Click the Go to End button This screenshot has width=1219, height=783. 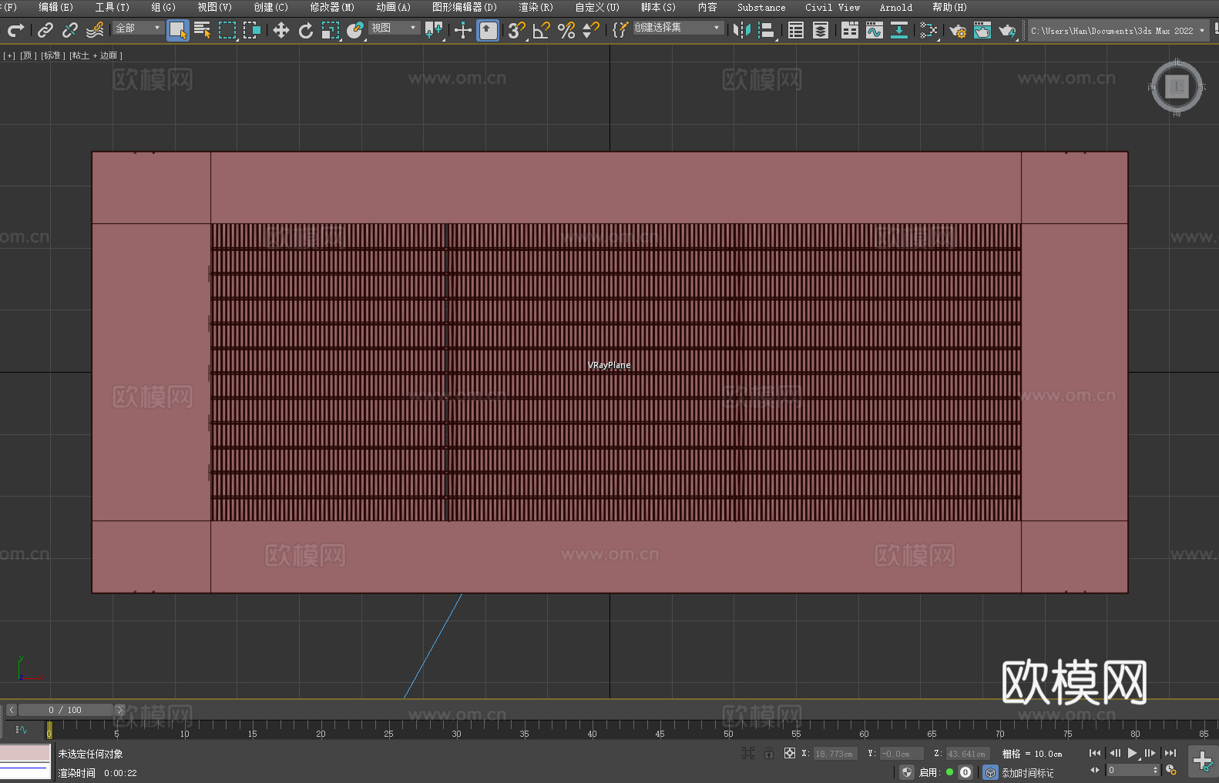[x=1170, y=753]
